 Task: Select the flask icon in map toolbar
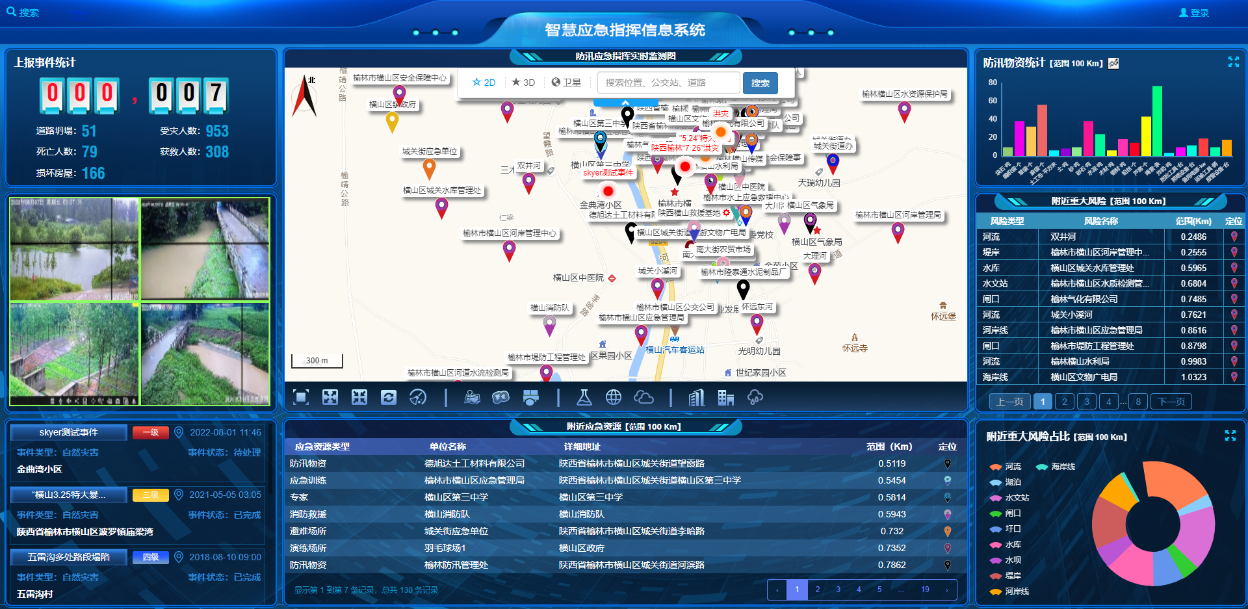584,397
